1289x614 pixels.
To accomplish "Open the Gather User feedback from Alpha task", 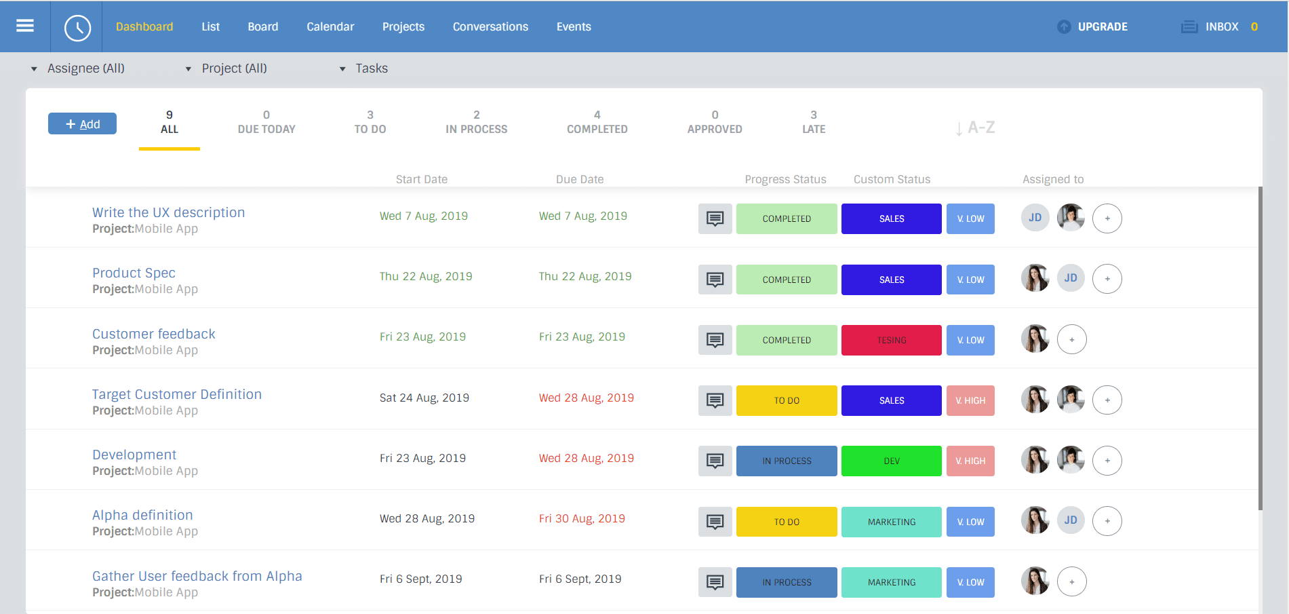I will tap(197, 576).
